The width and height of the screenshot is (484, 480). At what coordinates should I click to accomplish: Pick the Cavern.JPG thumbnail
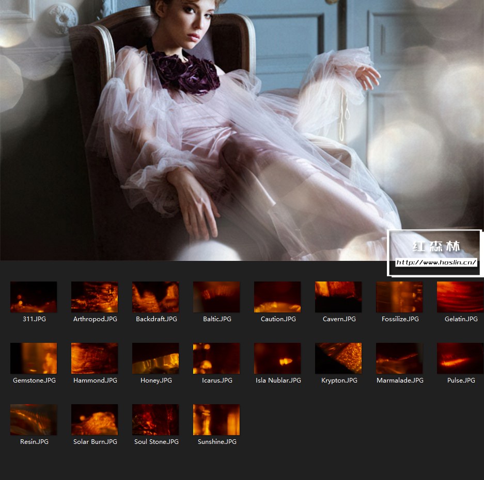[x=338, y=296]
